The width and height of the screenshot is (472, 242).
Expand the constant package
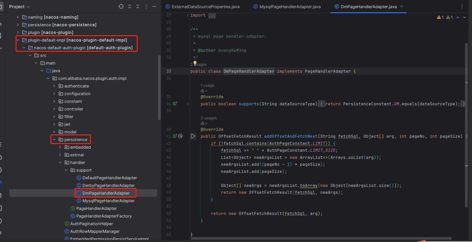click(x=54, y=101)
